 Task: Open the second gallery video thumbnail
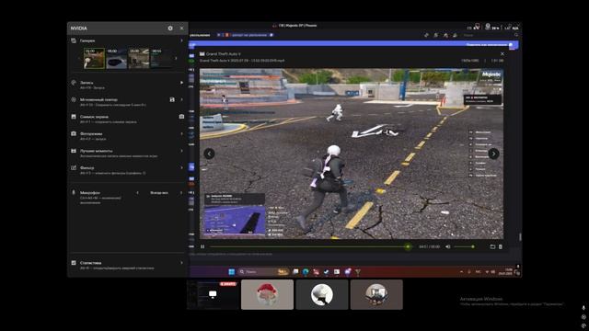117,58
